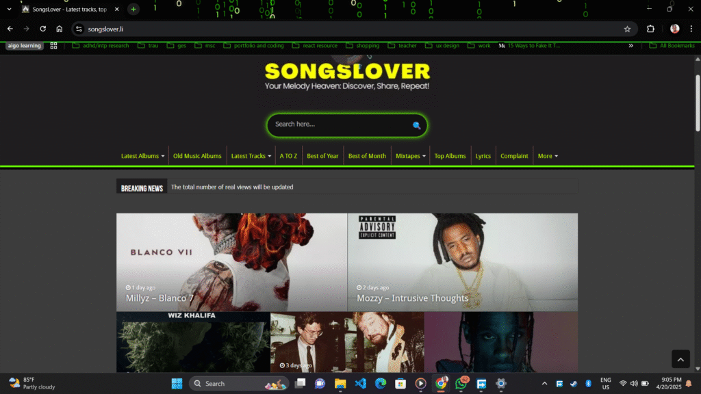
Task: Go to the browser home page
Action: pos(60,29)
